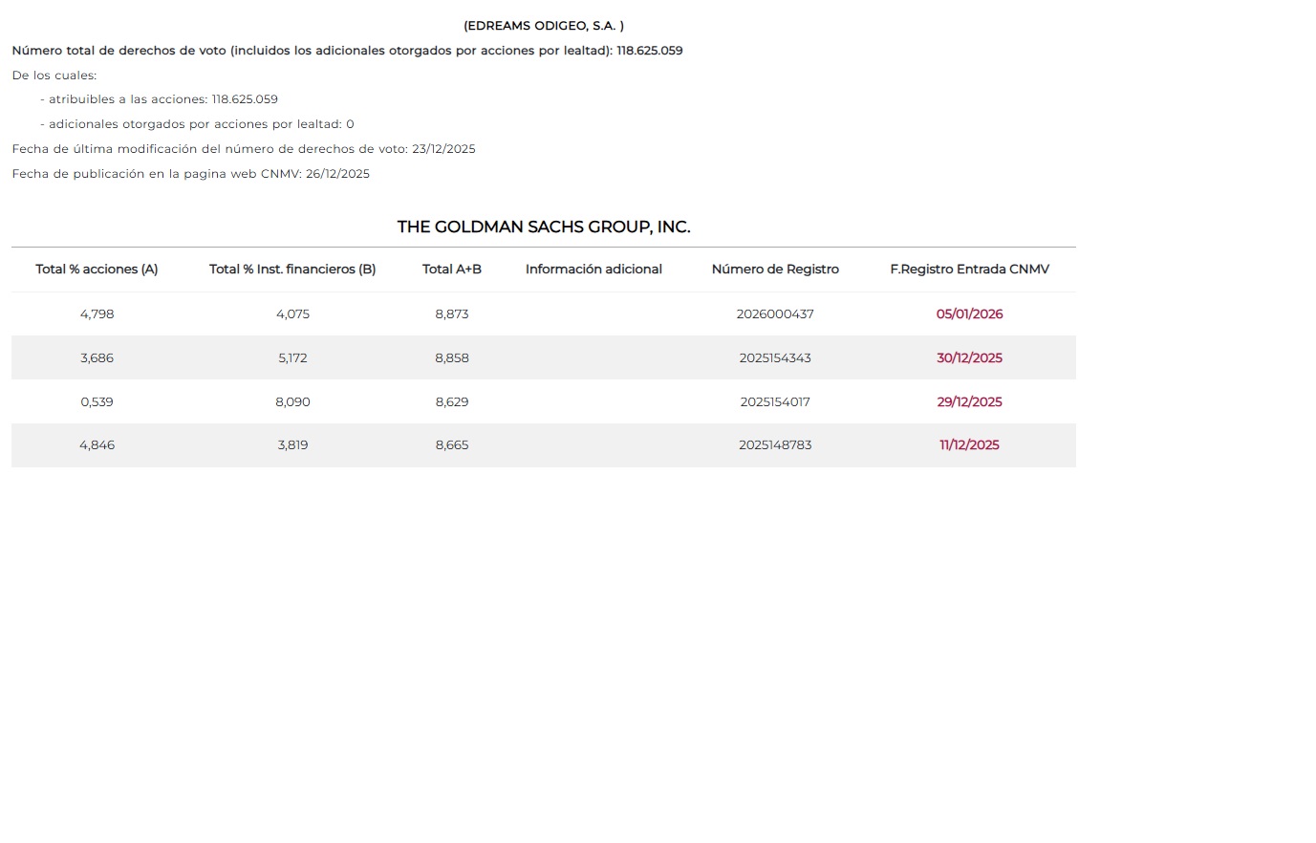Image resolution: width=1316 pixels, height=843 pixels.
Task: Click THE GOLDMAN SACHS GROUP, INC. title
Action: [x=543, y=227]
